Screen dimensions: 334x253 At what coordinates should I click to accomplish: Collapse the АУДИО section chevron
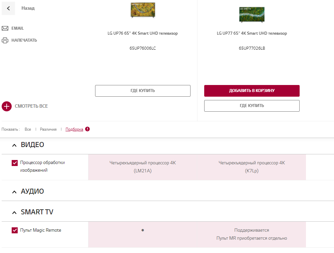[14, 192]
